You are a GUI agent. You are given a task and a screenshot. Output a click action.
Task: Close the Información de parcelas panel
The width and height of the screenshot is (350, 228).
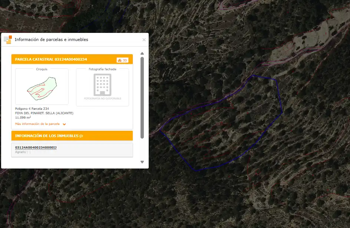144,40
